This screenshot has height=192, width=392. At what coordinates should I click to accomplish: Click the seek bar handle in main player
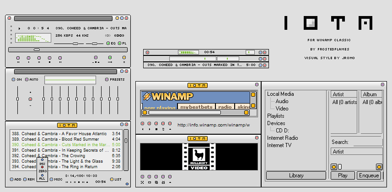point(37,50)
